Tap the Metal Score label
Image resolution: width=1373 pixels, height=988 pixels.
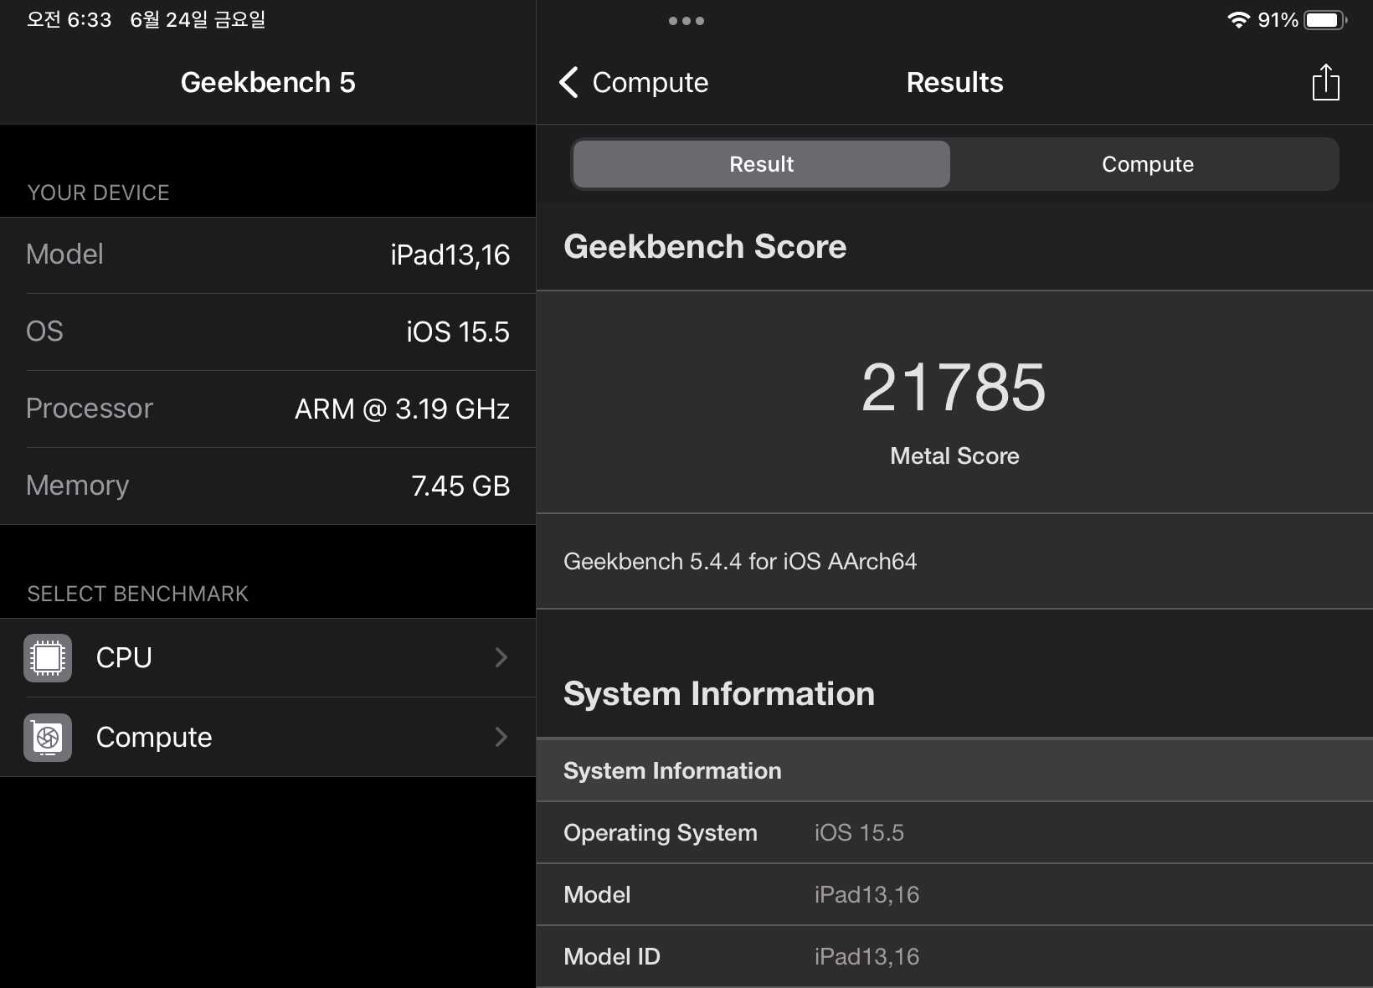pyautogui.click(x=954, y=455)
